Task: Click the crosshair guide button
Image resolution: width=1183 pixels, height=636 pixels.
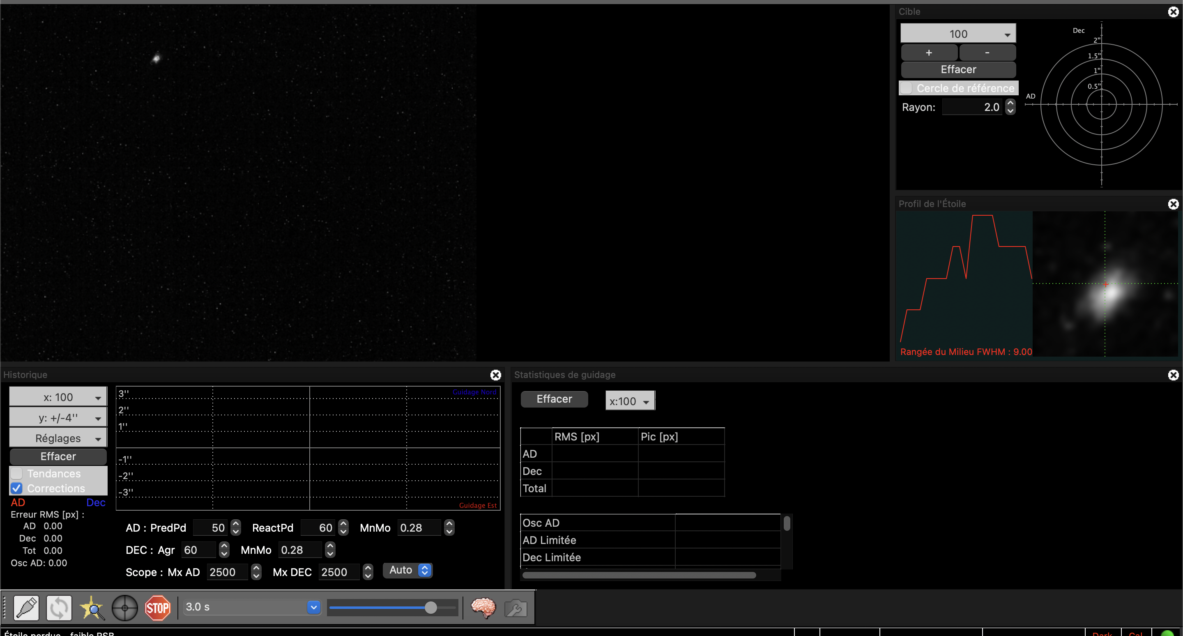Action: tap(124, 608)
